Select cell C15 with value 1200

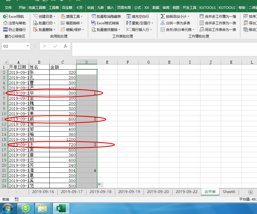[x=63, y=140]
